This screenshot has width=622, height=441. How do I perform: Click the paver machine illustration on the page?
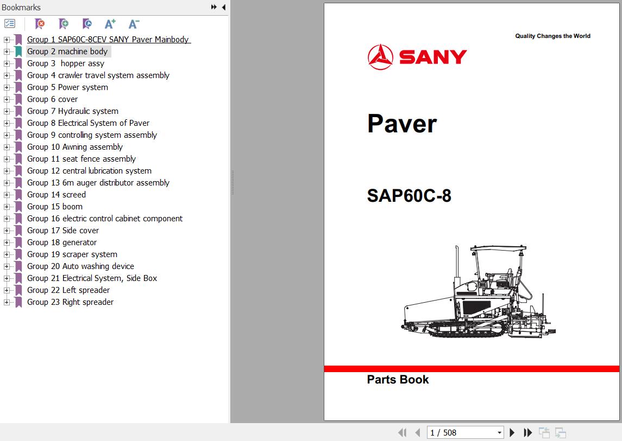click(x=479, y=291)
